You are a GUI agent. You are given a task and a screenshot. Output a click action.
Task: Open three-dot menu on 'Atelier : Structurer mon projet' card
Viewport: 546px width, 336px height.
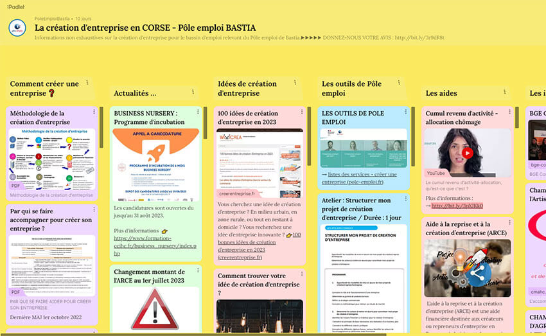(x=406, y=199)
